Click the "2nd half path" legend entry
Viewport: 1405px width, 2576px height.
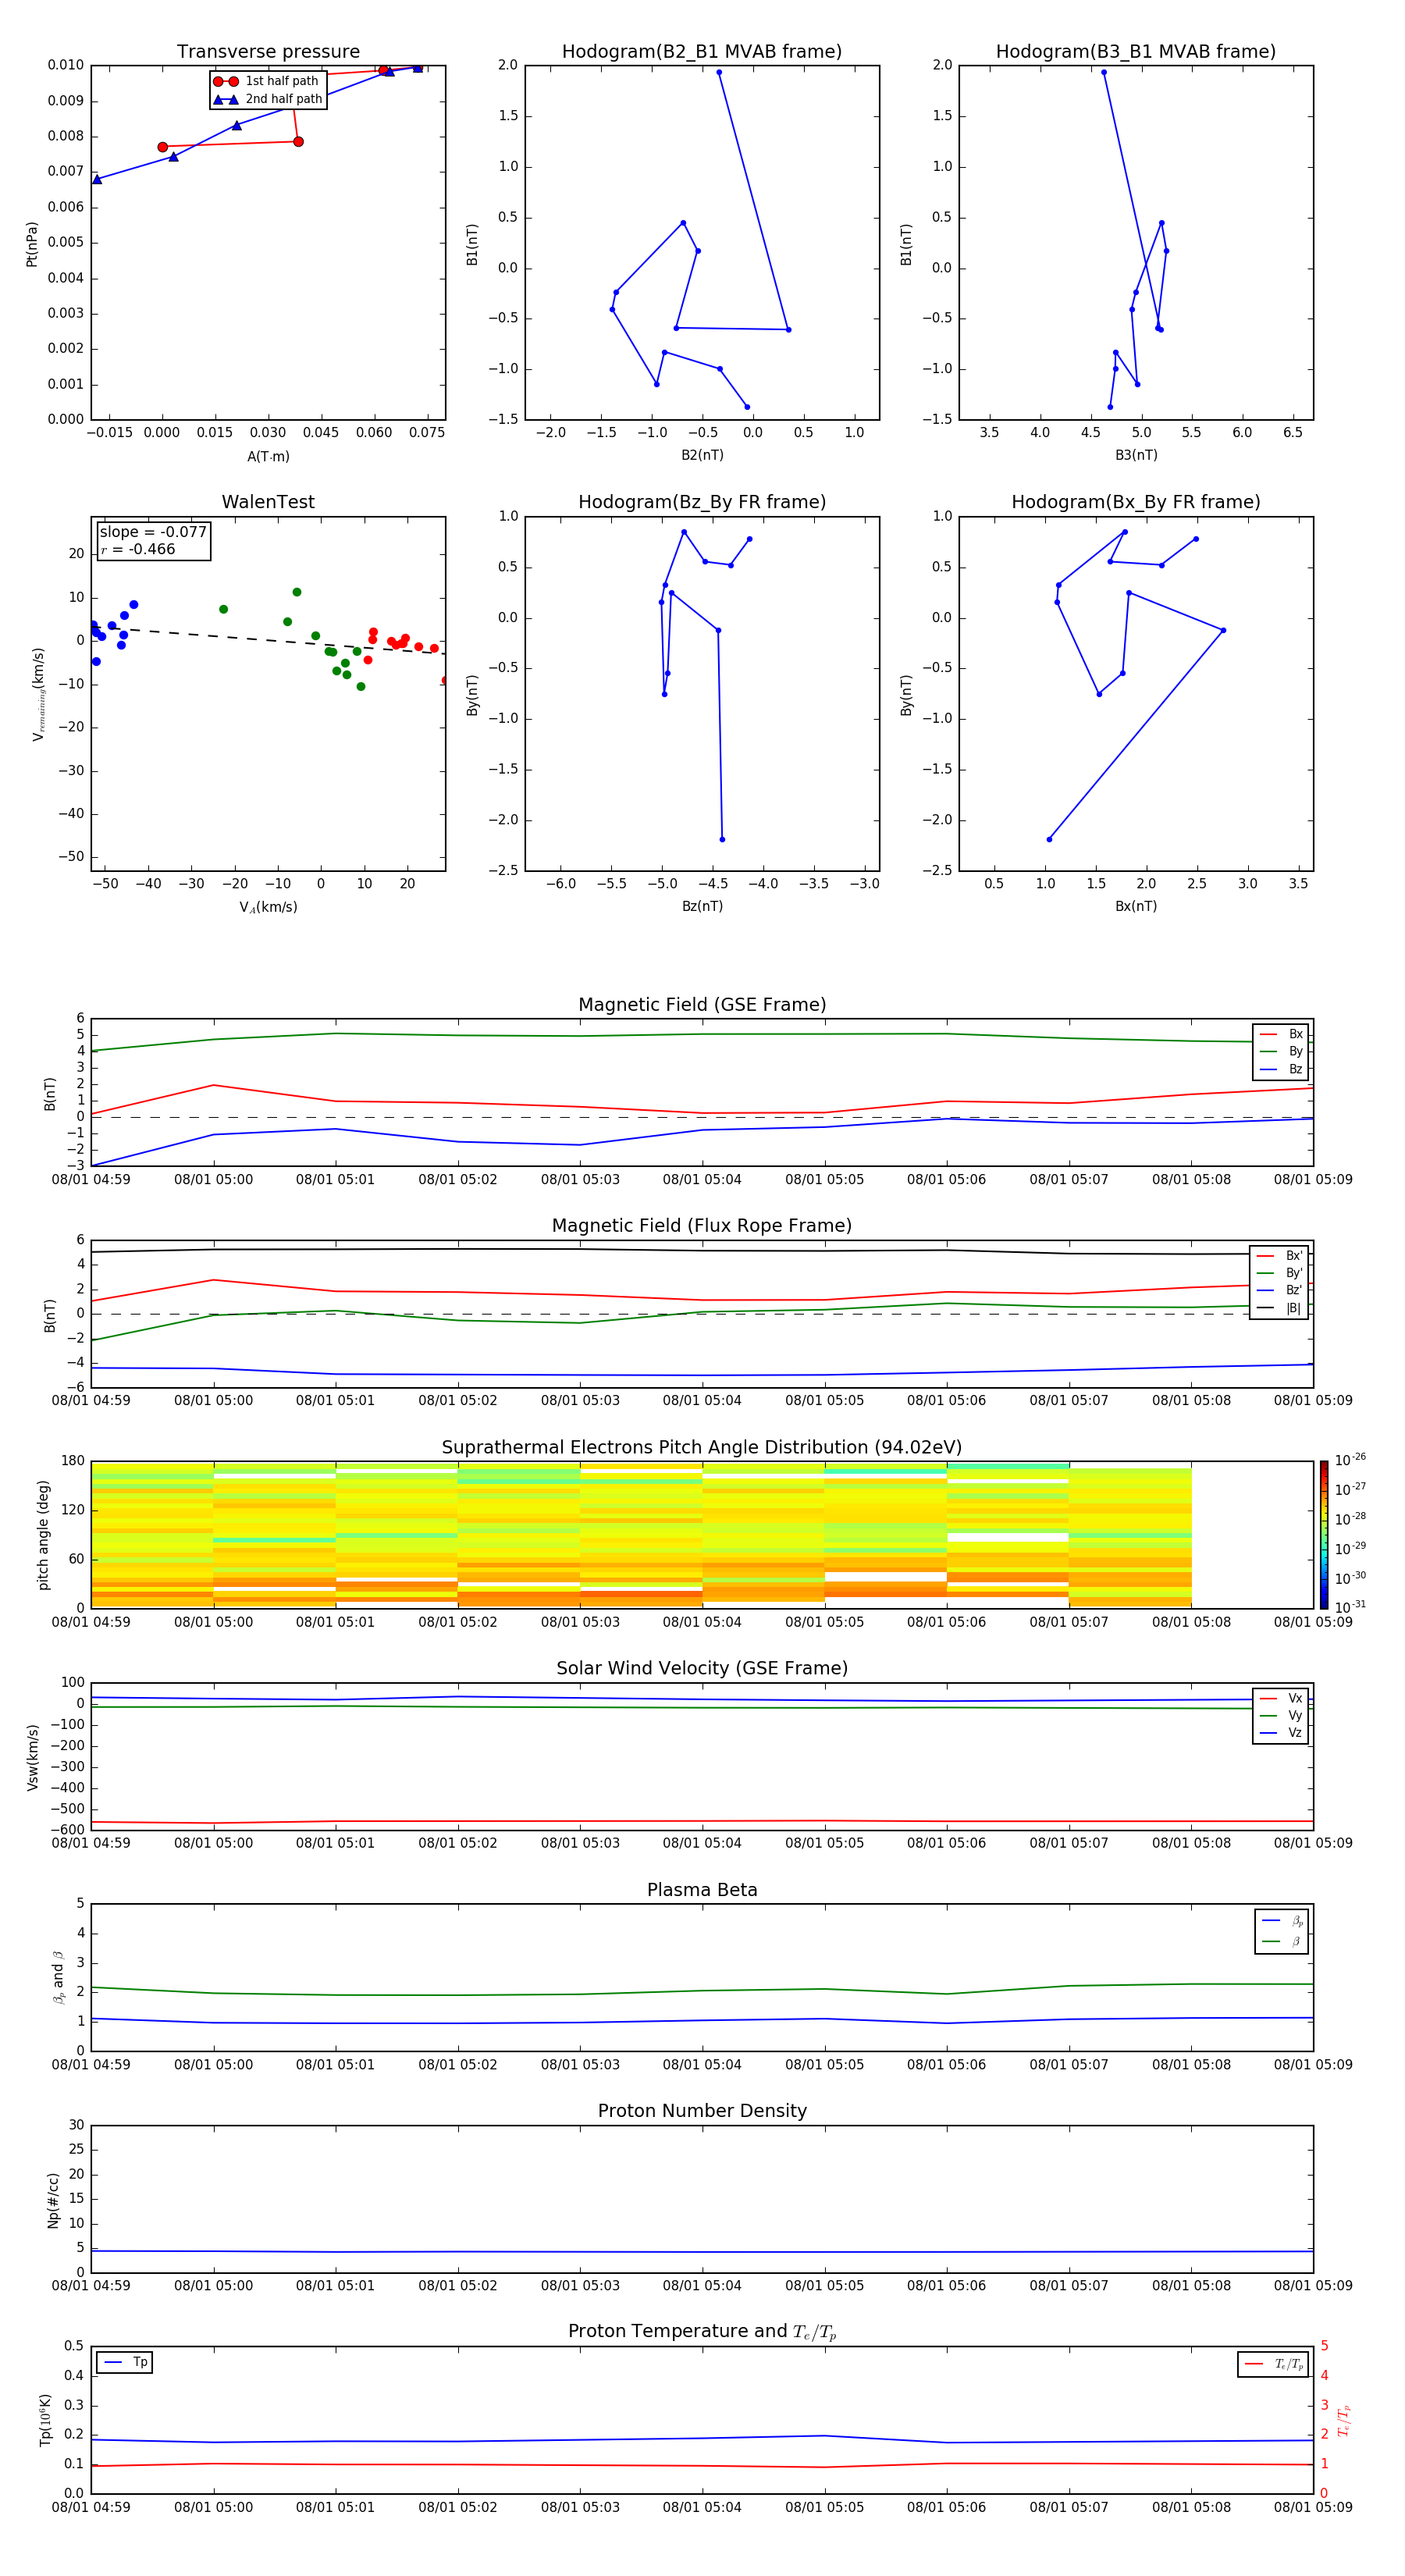pos(268,99)
